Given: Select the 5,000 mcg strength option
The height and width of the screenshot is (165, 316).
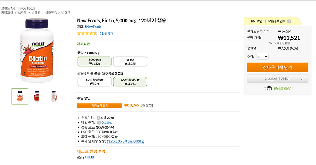Looking at the screenshot, I should point(94,61).
